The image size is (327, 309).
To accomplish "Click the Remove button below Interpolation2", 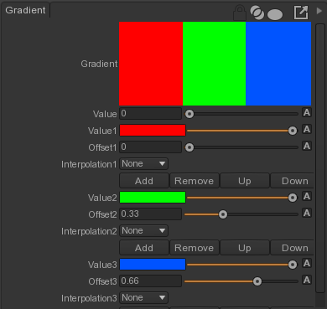I will [x=195, y=248].
